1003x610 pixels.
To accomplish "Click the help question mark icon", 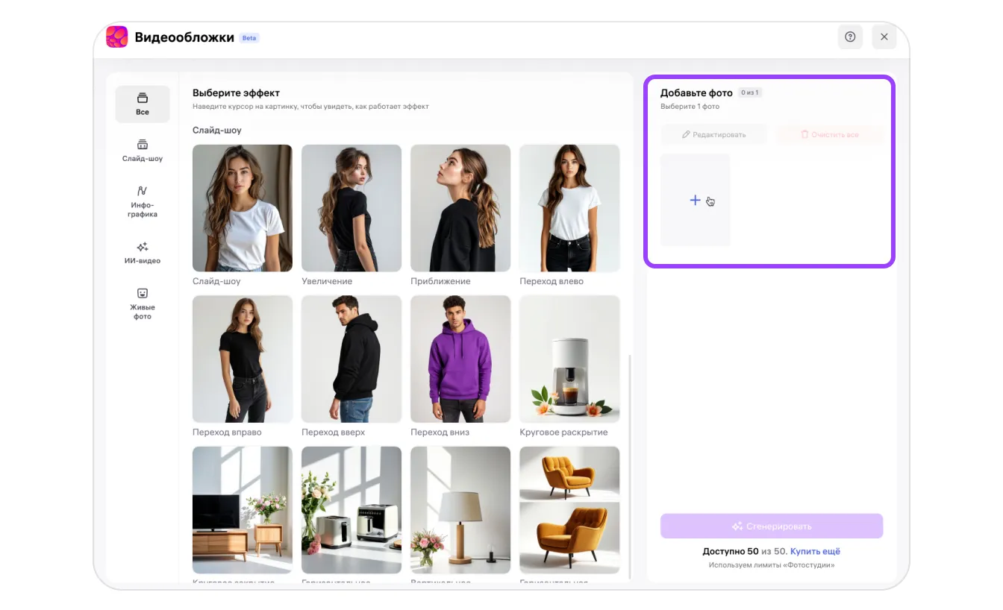I will (850, 37).
